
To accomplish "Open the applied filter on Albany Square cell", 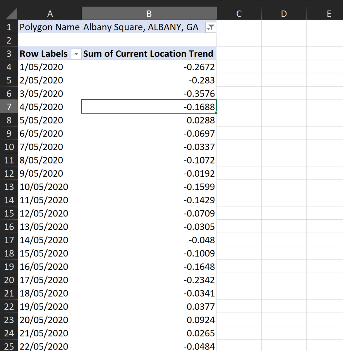I will coord(210,27).
